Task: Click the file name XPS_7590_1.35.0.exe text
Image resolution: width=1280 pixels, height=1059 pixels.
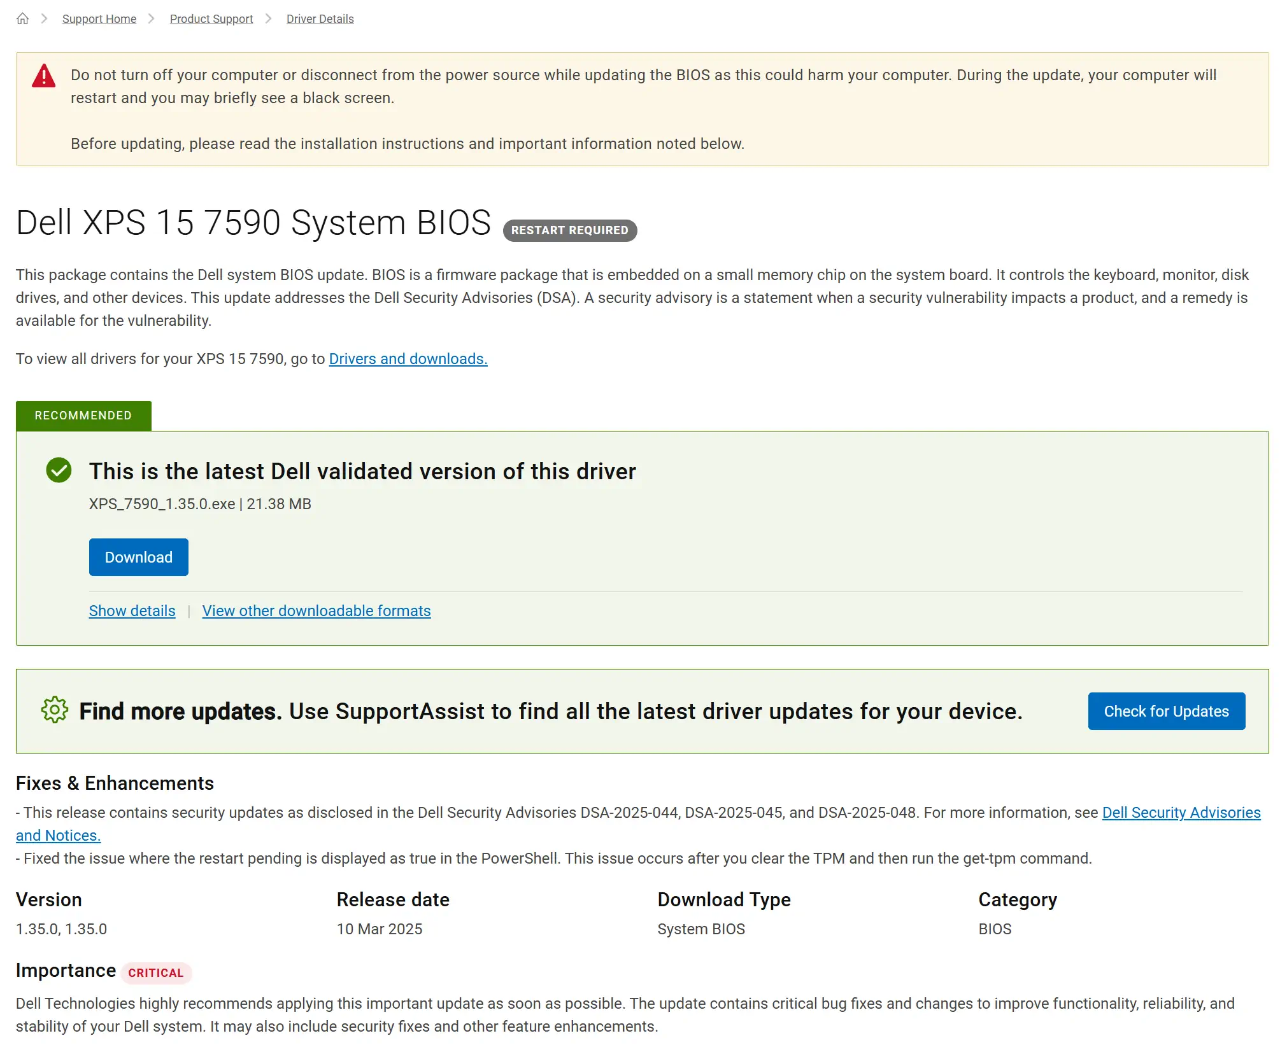Action: click(162, 504)
